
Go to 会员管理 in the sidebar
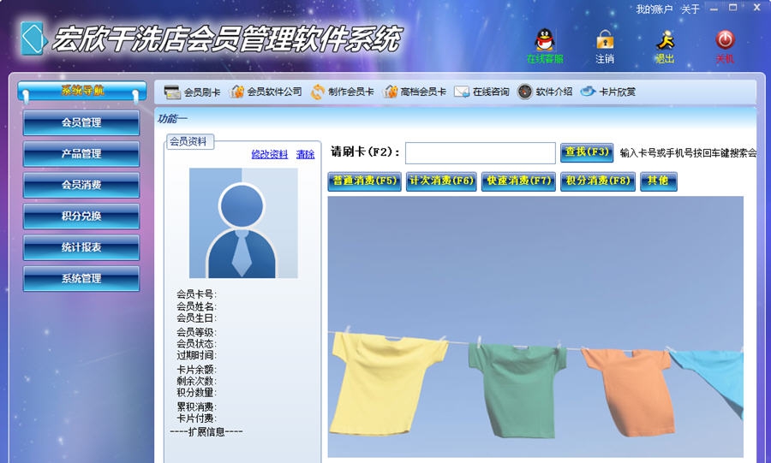tap(81, 122)
